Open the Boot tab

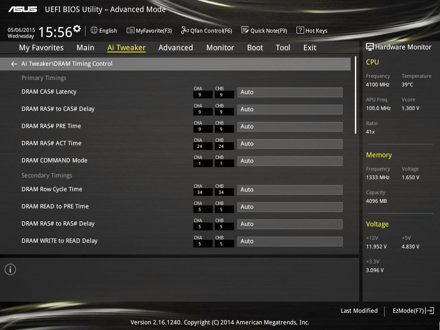pos(255,48)
